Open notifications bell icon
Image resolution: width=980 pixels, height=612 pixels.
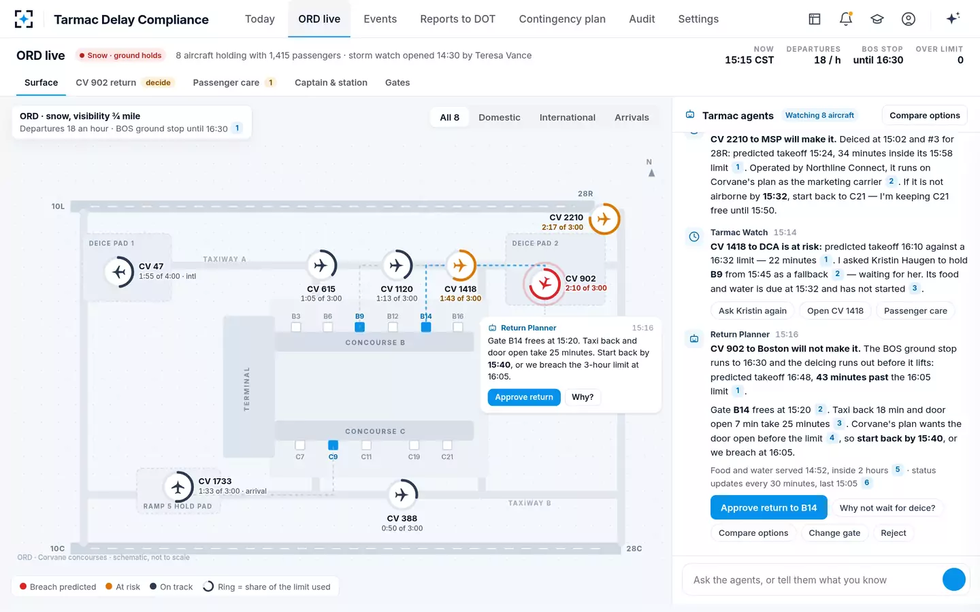coord(846,19)
